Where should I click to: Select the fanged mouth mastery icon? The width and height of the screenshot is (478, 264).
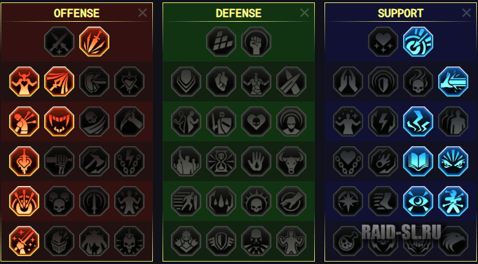[59, 121]
